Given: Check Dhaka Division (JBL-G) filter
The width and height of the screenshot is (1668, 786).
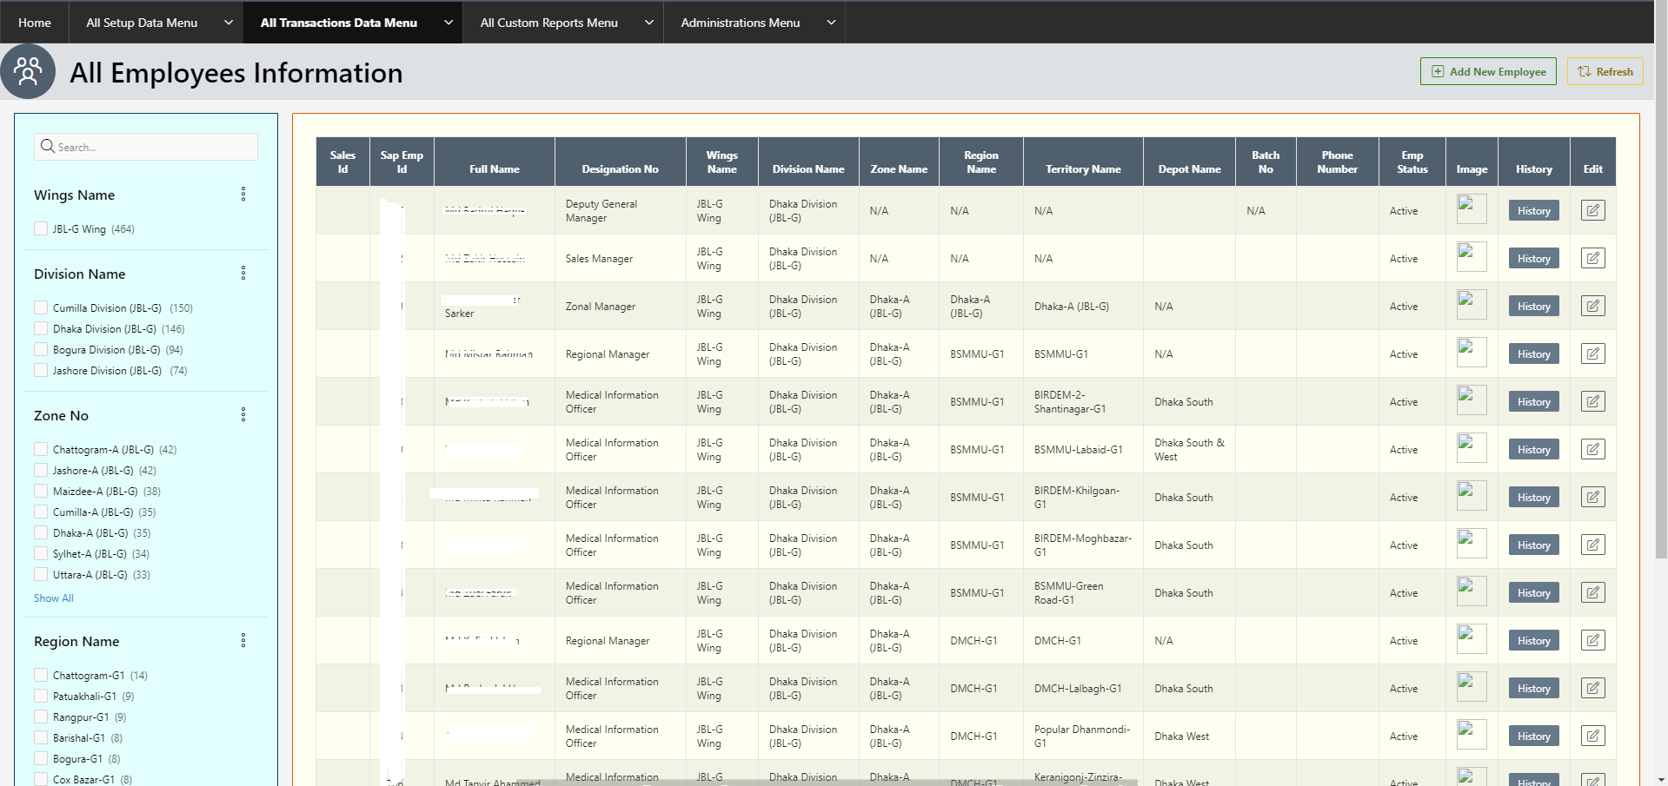Looking at the screenshot, I should (41, 328).
